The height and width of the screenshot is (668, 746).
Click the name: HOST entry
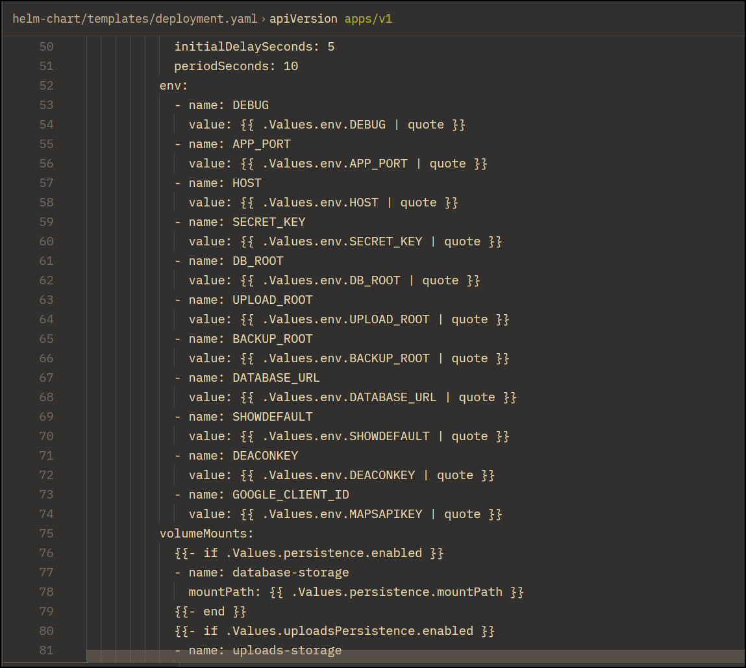point(218,183)
